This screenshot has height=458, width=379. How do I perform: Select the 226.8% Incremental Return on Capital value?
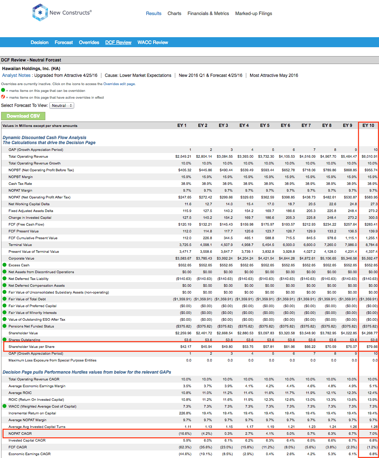(x=186, y=413)
